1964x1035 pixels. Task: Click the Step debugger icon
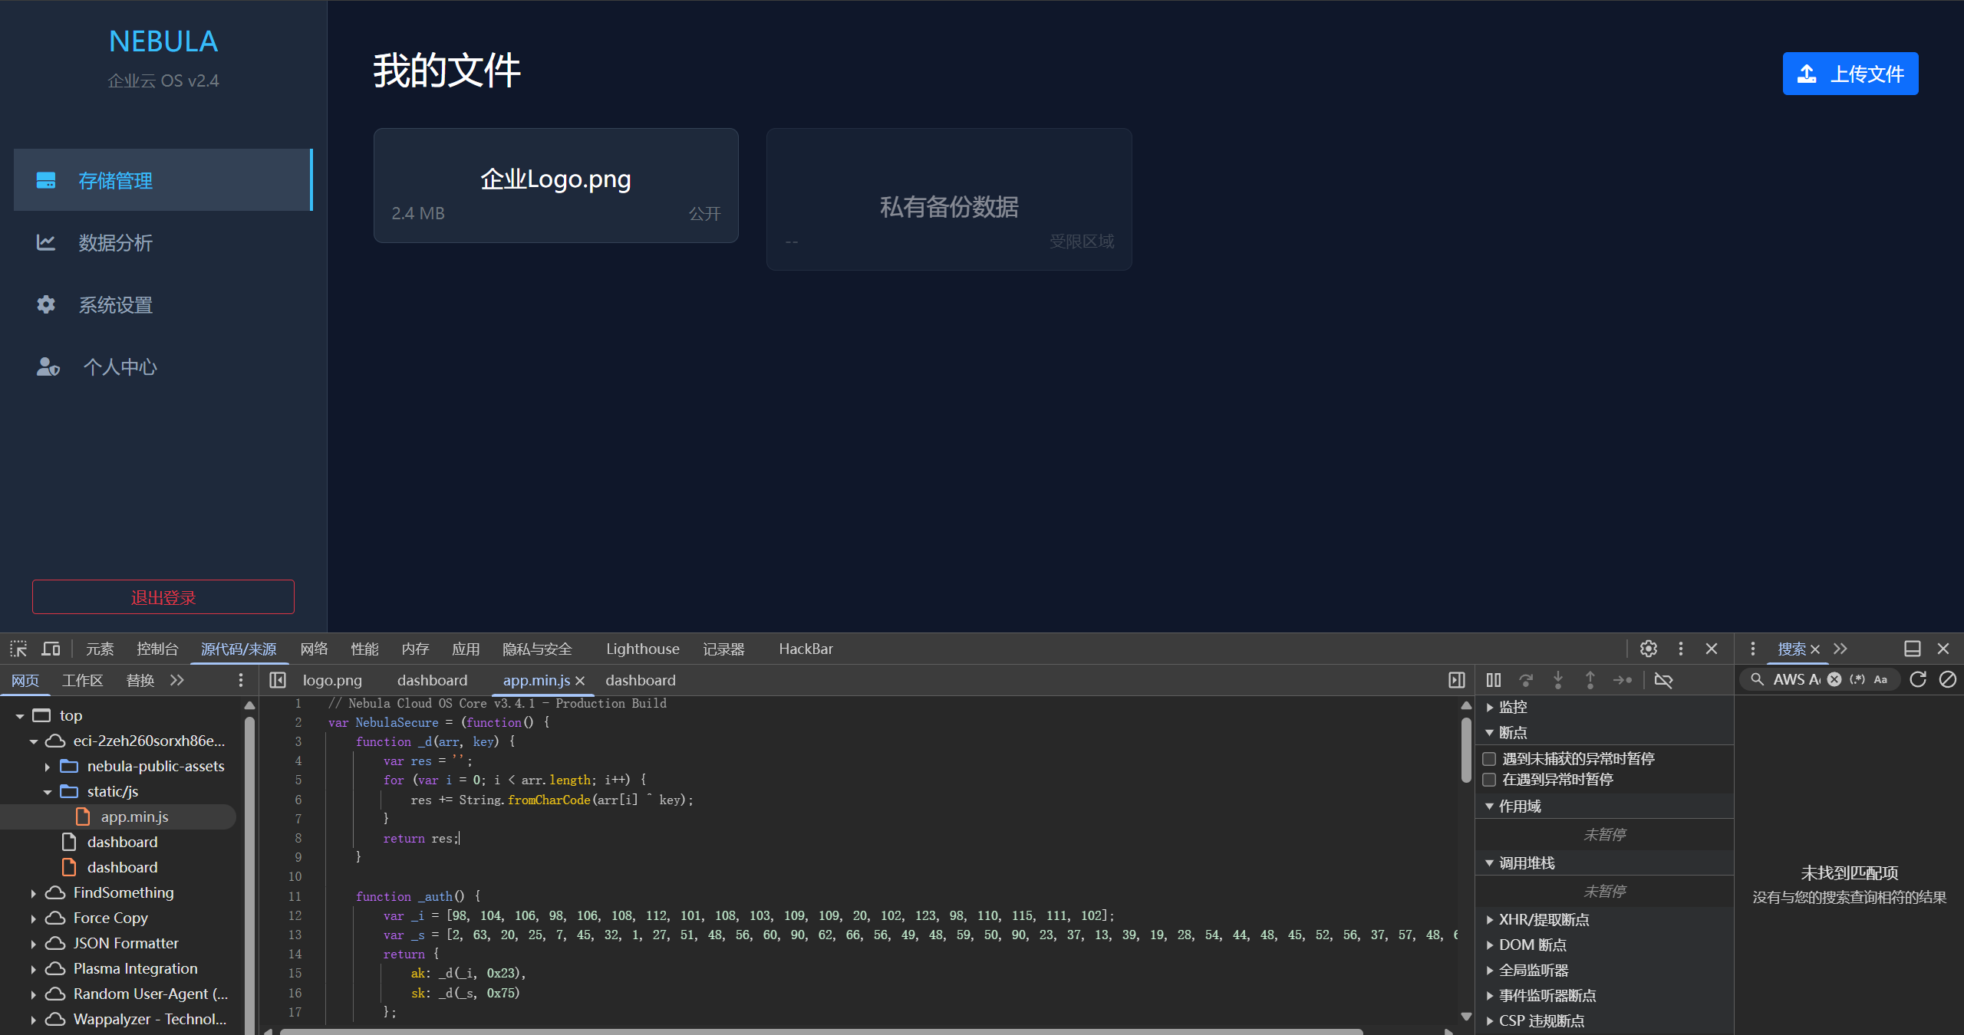click(x=1623, y=680)
